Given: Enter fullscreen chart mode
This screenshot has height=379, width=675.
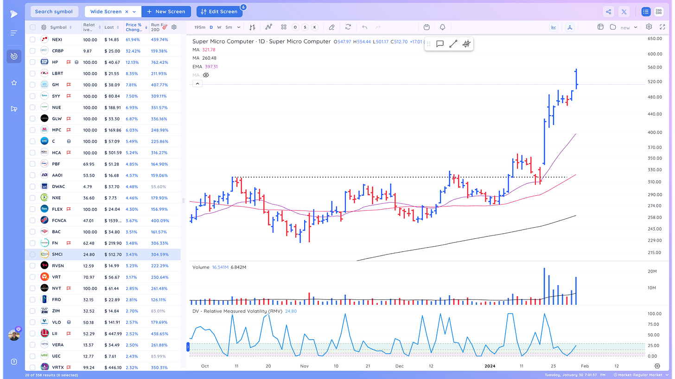Looking at the screenshot, I should tap(662, 27).
